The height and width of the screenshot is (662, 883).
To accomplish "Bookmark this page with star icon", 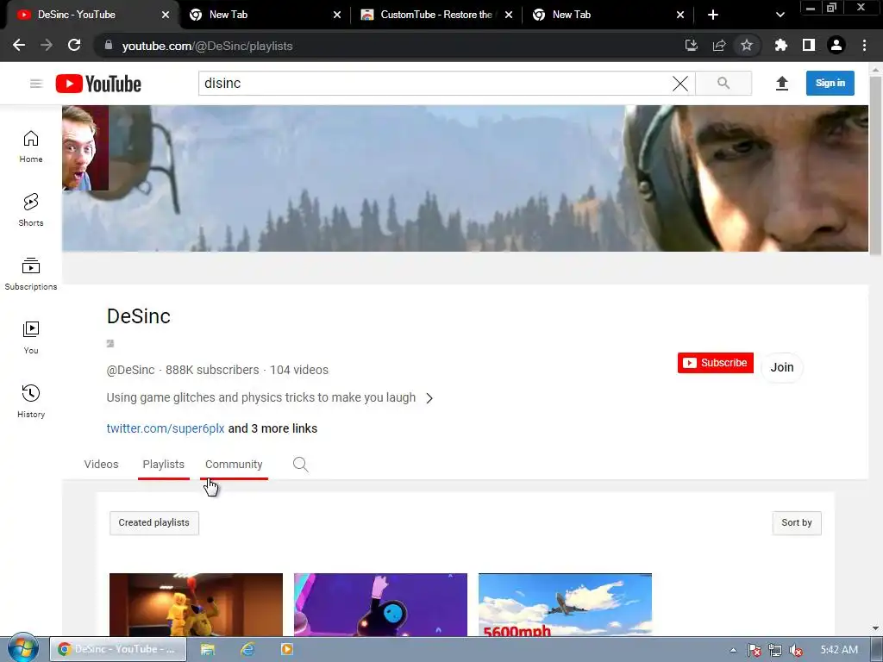I will (747, 46).
